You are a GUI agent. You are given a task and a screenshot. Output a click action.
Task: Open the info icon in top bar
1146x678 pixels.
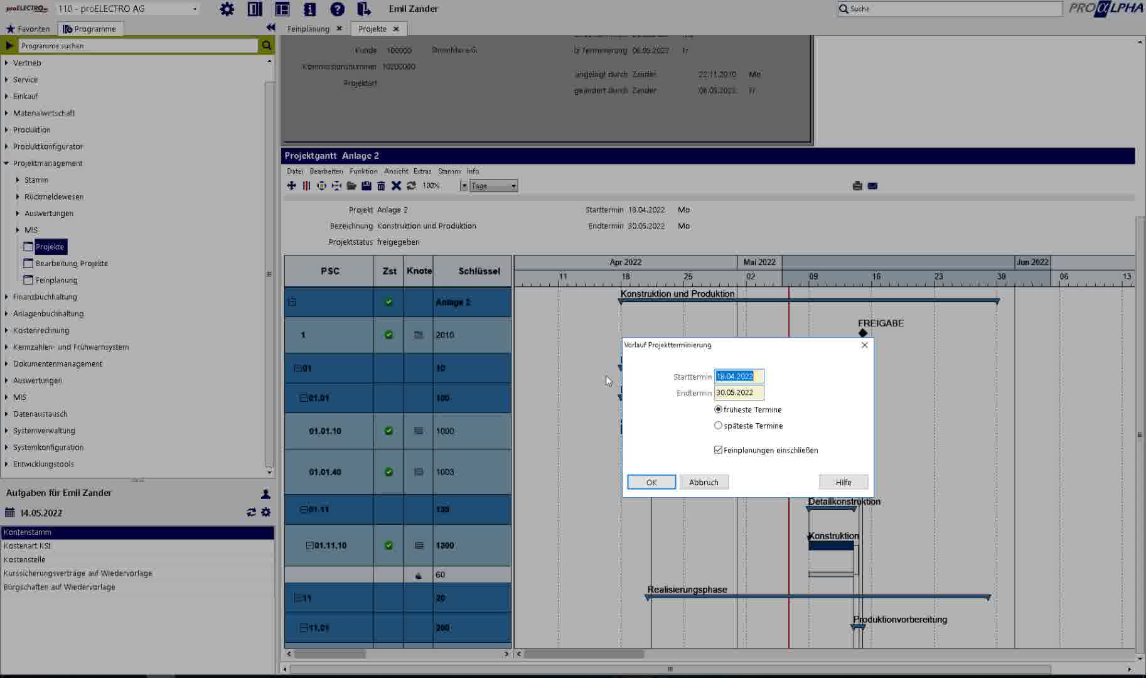309,9
